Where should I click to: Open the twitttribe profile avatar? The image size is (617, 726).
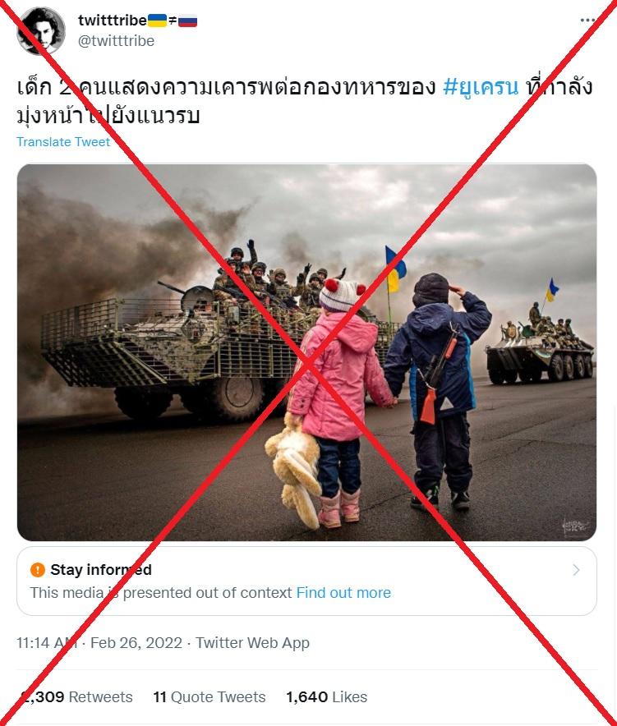point(41,31)
